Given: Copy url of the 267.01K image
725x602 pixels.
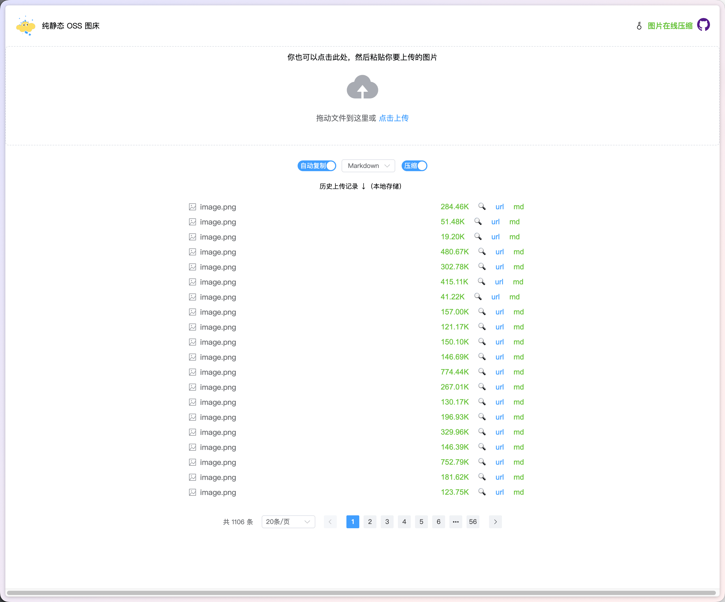Looking at the screenshot, I should click(x=500, y=387).
